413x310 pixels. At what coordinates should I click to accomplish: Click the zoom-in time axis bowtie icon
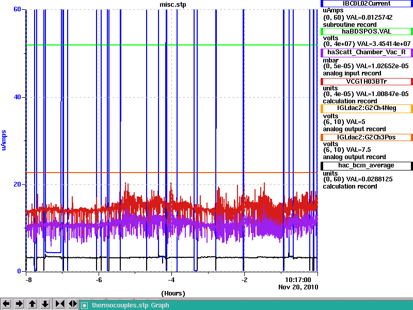tap(60, 304)
